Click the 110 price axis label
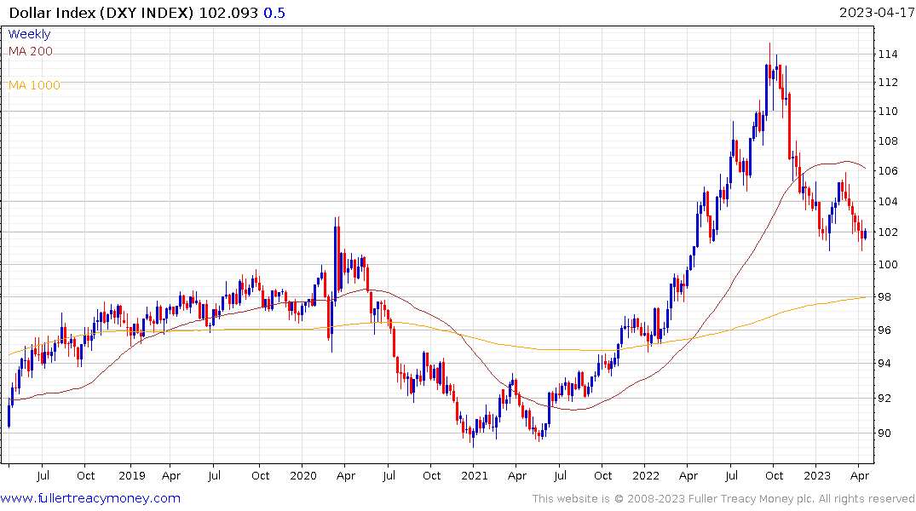The width and height of the screenshot is (916, 511). click(x=888, y=111)
